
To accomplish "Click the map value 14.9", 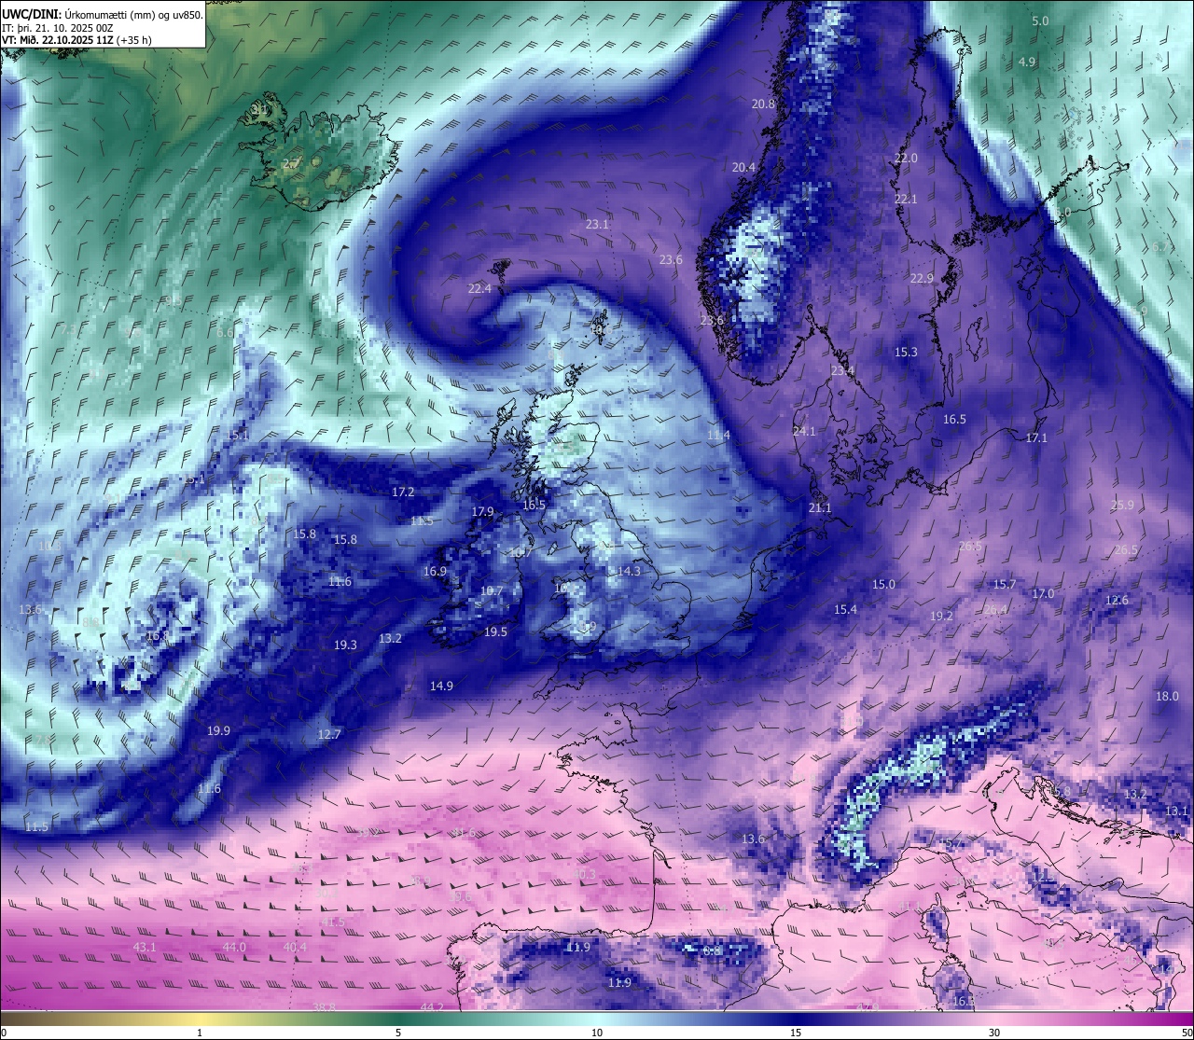I will pos(441,686).
